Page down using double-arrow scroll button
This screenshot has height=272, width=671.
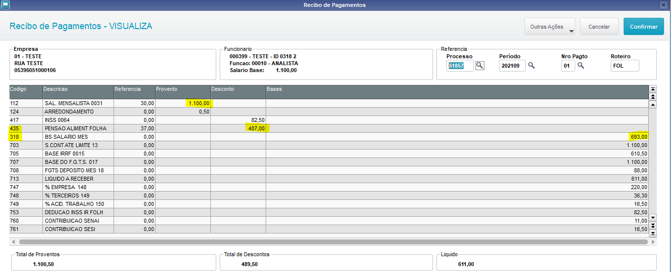pos(653,226)
